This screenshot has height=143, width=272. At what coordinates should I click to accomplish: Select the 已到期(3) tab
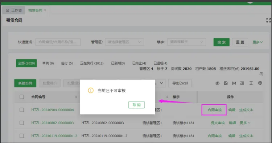118,63
